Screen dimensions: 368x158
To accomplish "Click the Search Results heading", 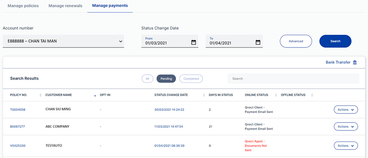I will pyautogui.click(x=24, y=79).
